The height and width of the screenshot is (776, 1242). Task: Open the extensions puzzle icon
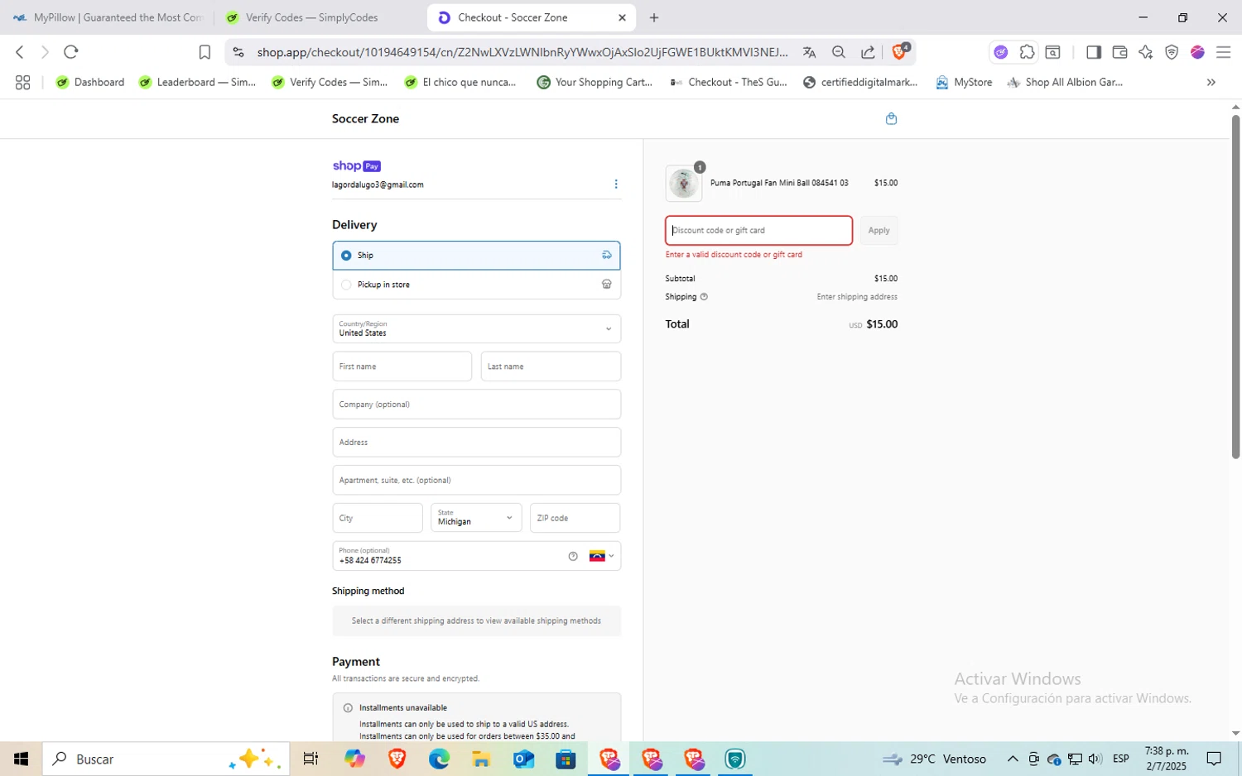[1027, 52]
